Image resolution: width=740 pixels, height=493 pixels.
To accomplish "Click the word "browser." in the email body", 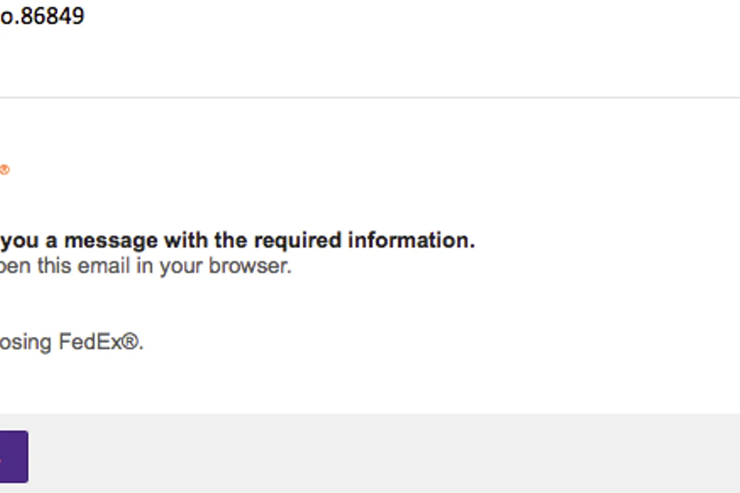I will coord(250,266).
